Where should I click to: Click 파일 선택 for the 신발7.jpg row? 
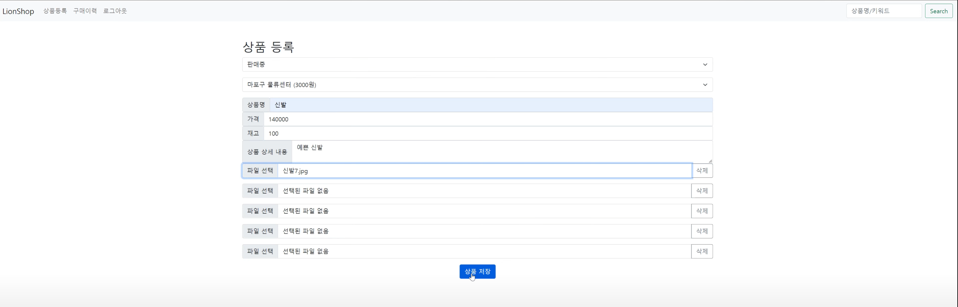(260, 171)
